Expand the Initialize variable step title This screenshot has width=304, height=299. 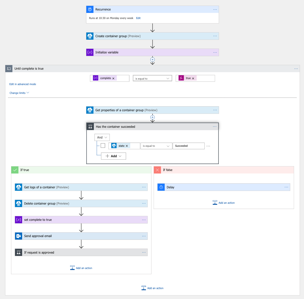coord(107,52)
